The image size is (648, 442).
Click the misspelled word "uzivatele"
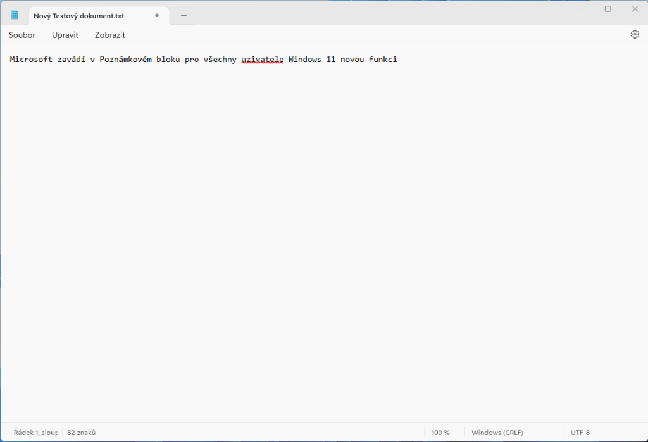click(x=262, y=60)
